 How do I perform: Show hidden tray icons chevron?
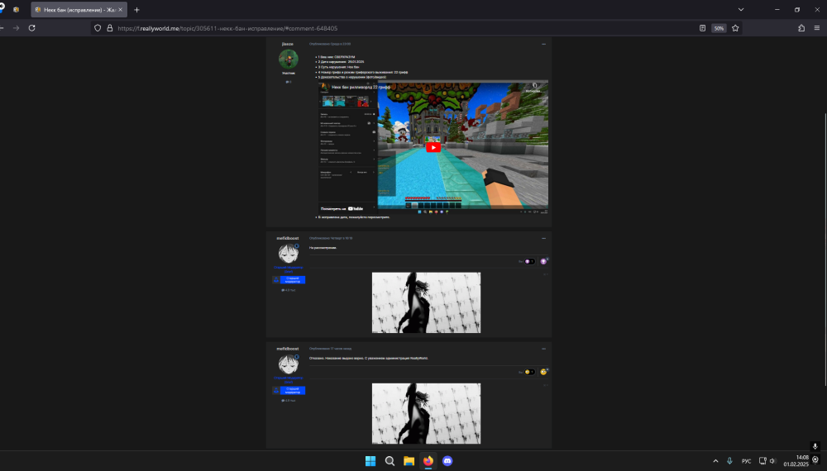(x=715, y=461)
